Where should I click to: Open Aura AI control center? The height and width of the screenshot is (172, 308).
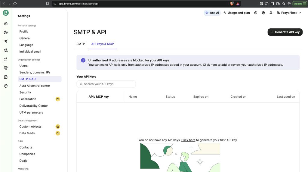[x=35, y=86]
